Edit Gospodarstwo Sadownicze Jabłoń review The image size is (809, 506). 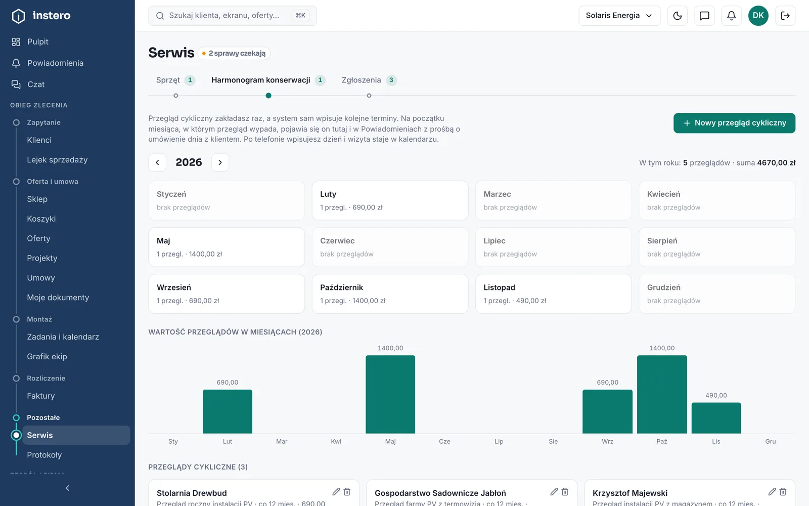click(554, 492)
